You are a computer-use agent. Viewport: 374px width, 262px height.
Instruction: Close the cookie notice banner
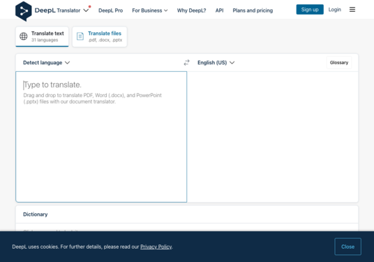(x=347, y=247)
